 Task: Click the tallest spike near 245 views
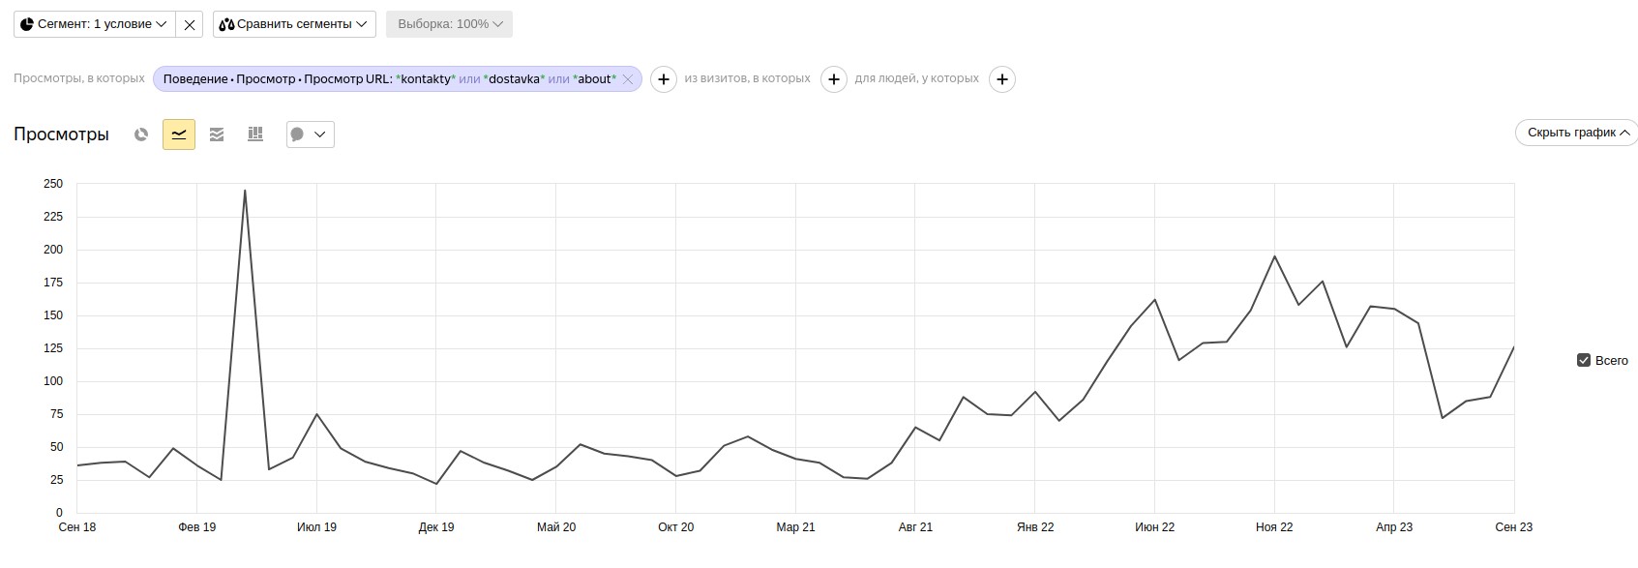(x=245, y=191)
